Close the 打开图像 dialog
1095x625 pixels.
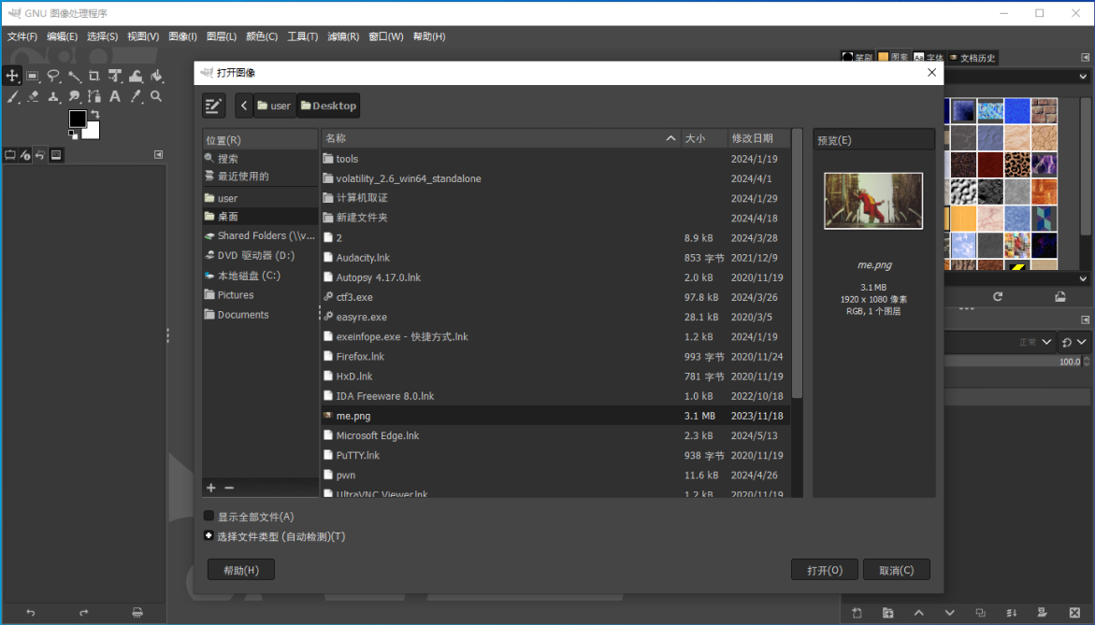coord(931,73)
